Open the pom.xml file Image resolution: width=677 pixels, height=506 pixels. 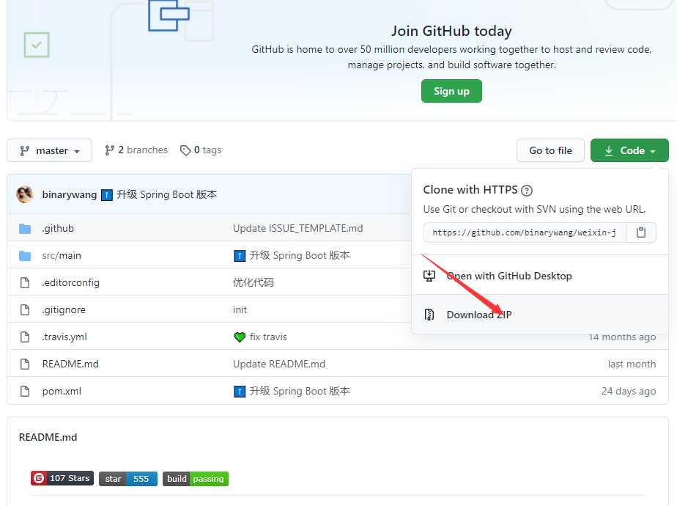coord(62,391)
